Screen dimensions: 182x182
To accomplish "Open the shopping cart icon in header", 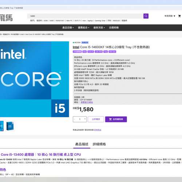I will [179, 16].
